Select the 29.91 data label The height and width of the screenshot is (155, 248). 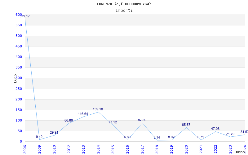tap(54, 132)
